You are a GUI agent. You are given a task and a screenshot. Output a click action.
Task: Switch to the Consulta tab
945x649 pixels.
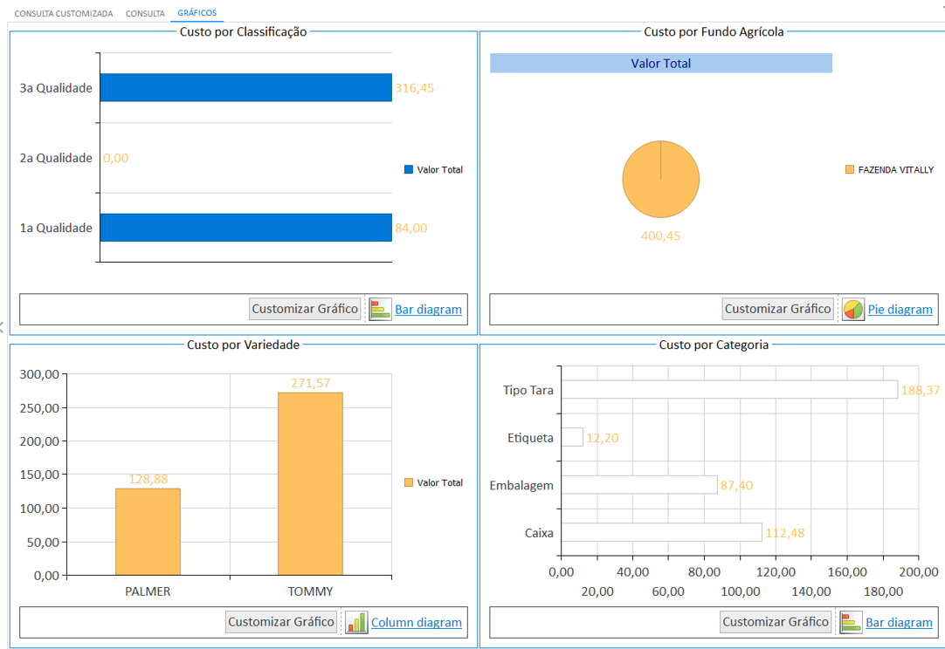(x=145, y=13)
